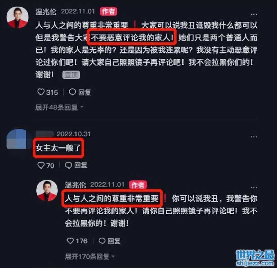
Task: Click the reply bubble icon beside 70 likes
Action: pos(69,165)
